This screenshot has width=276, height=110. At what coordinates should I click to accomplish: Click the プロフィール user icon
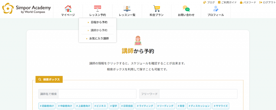pyautogui.click(x=216, y=9)
